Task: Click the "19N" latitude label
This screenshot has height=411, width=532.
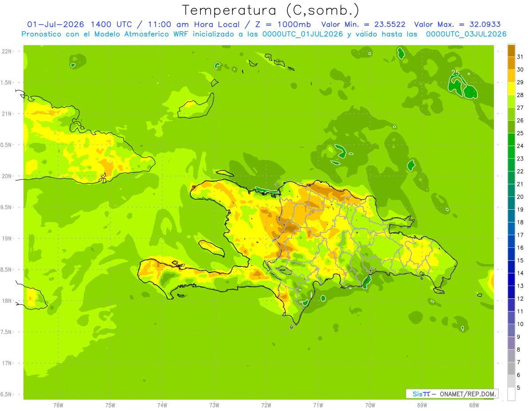Action: (6, 238)
